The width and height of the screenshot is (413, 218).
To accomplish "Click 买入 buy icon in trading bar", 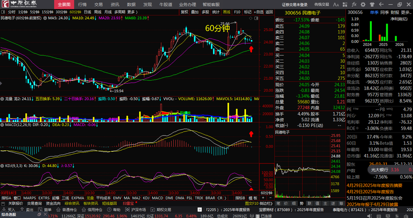I will tap(3, 210).
